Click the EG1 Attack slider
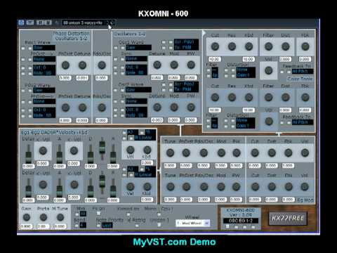This screenshot has width=337, height=253. pyautogui.click(x=60, y=154)
